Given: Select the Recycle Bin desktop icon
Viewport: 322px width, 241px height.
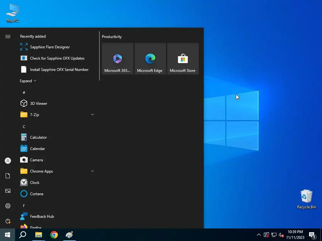Looking at the screenshot, I should pos(306,199).
